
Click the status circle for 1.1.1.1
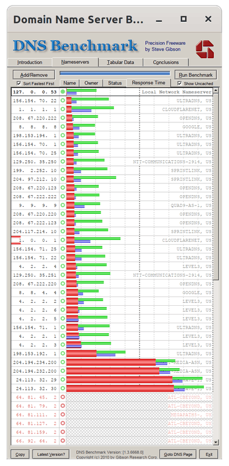63,110
